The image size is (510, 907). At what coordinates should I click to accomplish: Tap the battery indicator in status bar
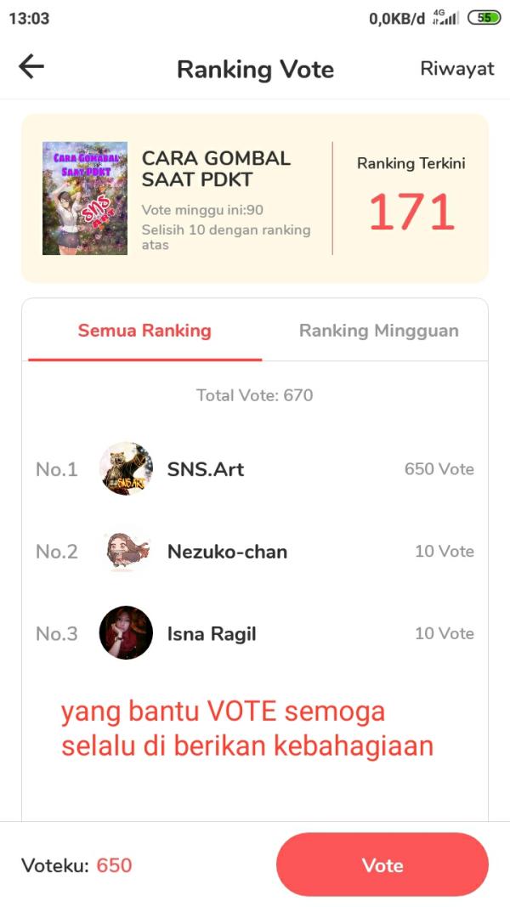pos(484,18)
